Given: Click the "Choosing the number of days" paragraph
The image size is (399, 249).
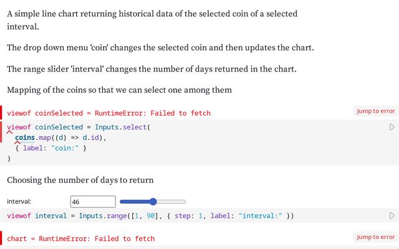Looking at the screenshot, I should pos(80,181).
